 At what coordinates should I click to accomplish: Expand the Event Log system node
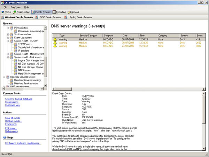(x=8, y=38)
